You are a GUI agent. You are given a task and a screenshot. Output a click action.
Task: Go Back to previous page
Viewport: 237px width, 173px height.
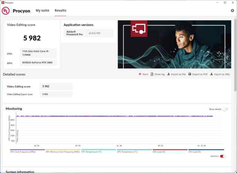tap(143, 74)
